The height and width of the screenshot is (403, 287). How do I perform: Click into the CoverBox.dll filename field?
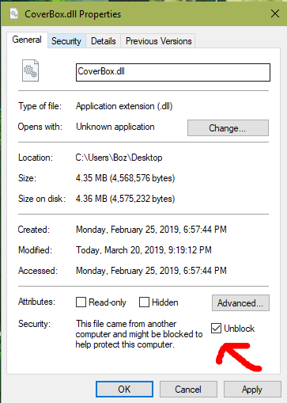pos(173,72)
